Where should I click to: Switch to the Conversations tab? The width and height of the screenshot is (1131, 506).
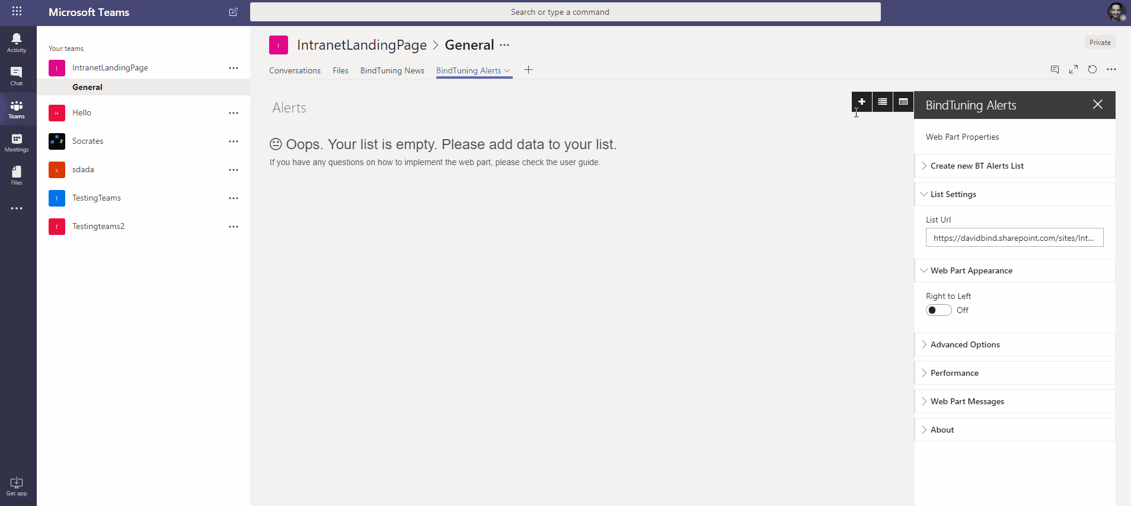click(x=295, y=70)
